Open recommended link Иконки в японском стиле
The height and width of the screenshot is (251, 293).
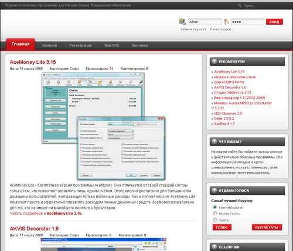click(235, 77)
